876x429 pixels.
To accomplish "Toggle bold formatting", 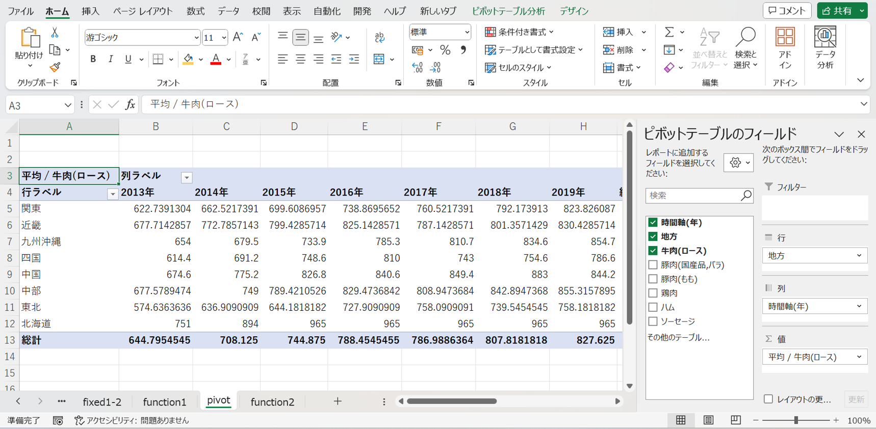I will click(93, 59).
